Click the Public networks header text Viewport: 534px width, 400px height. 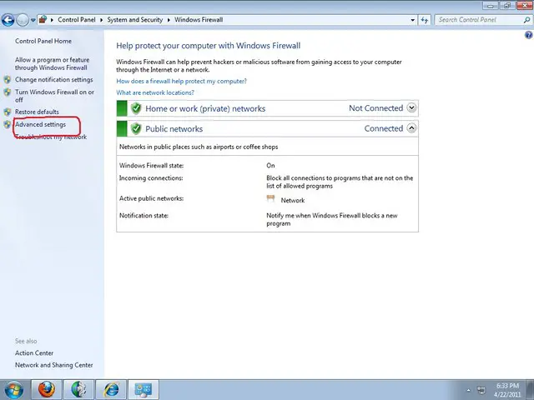(174, 129)
